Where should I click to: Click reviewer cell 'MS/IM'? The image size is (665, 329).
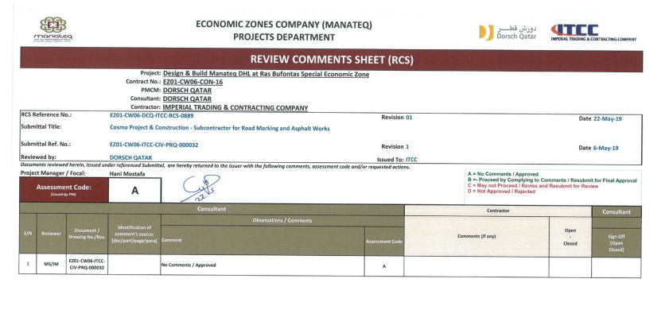click(x=52, y=264)
